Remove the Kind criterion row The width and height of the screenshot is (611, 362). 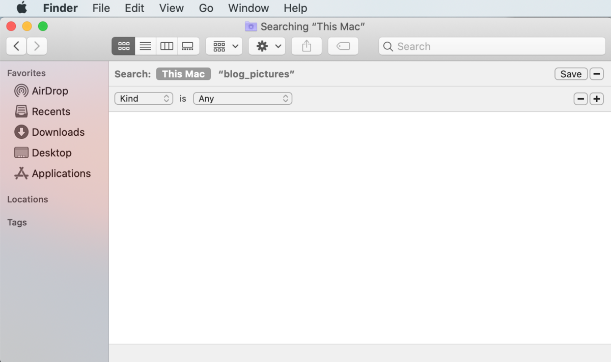coord(580,99)
